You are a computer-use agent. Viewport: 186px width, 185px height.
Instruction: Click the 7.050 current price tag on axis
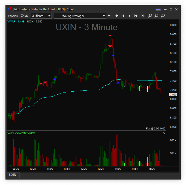coord(173,95)
